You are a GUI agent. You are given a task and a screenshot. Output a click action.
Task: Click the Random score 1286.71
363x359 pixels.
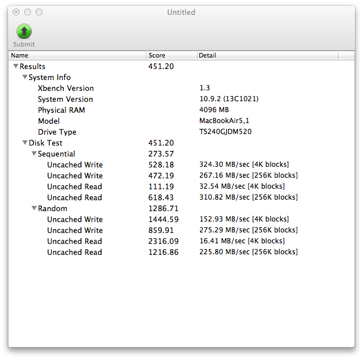tap(164, 208)
